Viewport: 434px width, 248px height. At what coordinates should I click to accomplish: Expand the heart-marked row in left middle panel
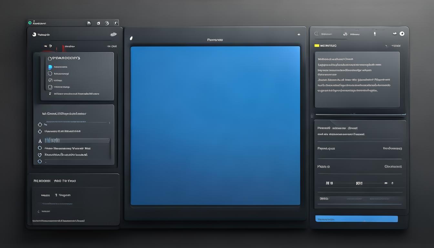click(x=40, y=155)
